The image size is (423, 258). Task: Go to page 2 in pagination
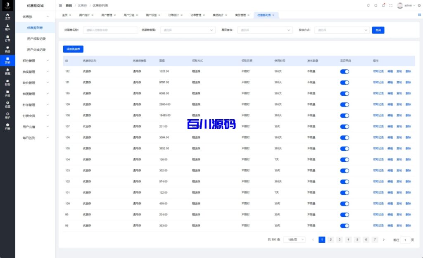coord(331,240)
